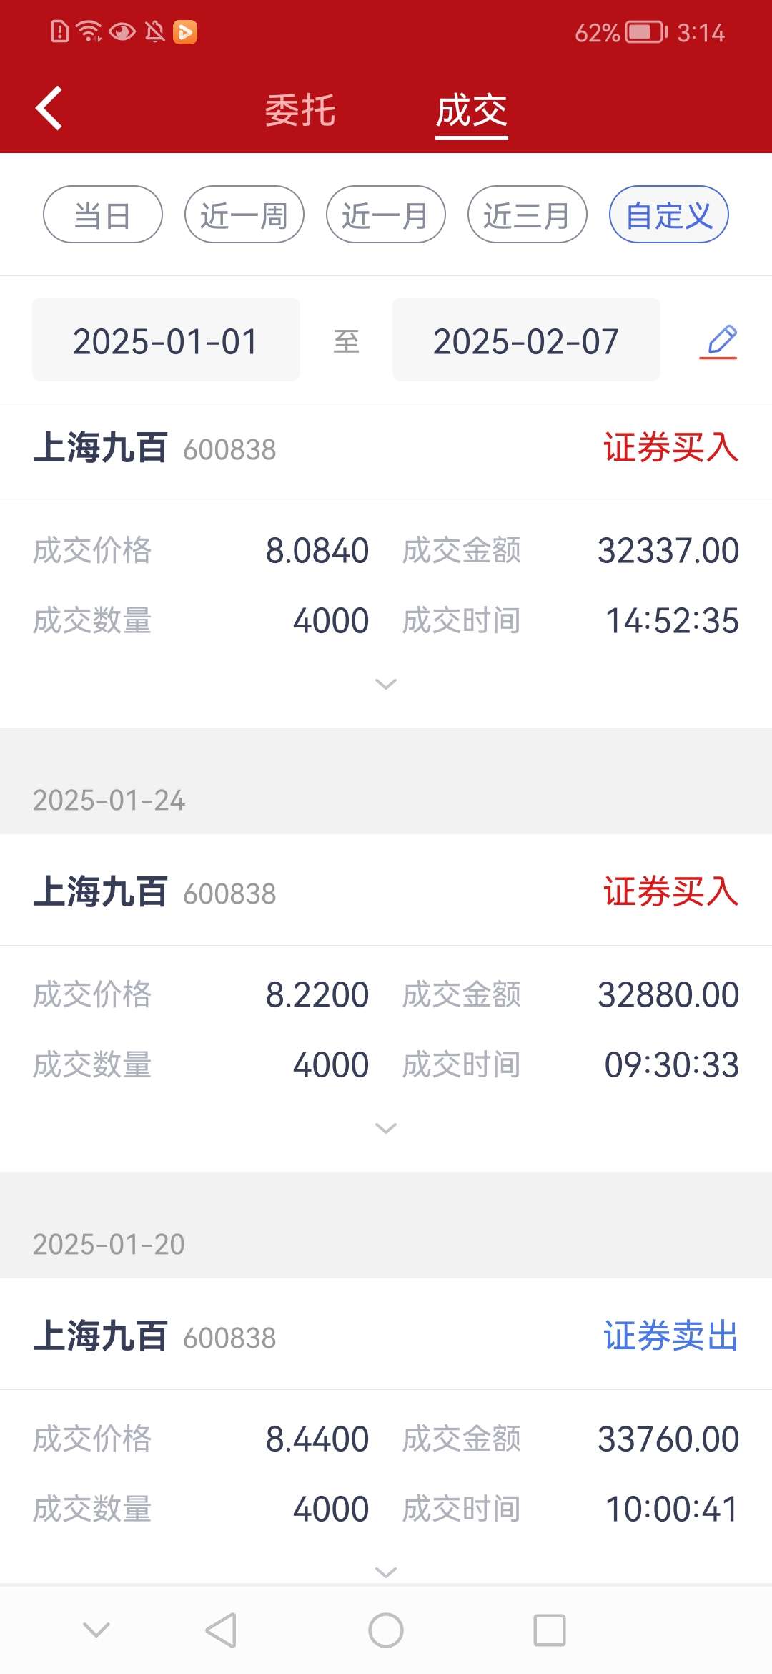Screen dimensions: 772x1674
Task: Switch to the 成交 tab
Action: [x=472, y=111]
